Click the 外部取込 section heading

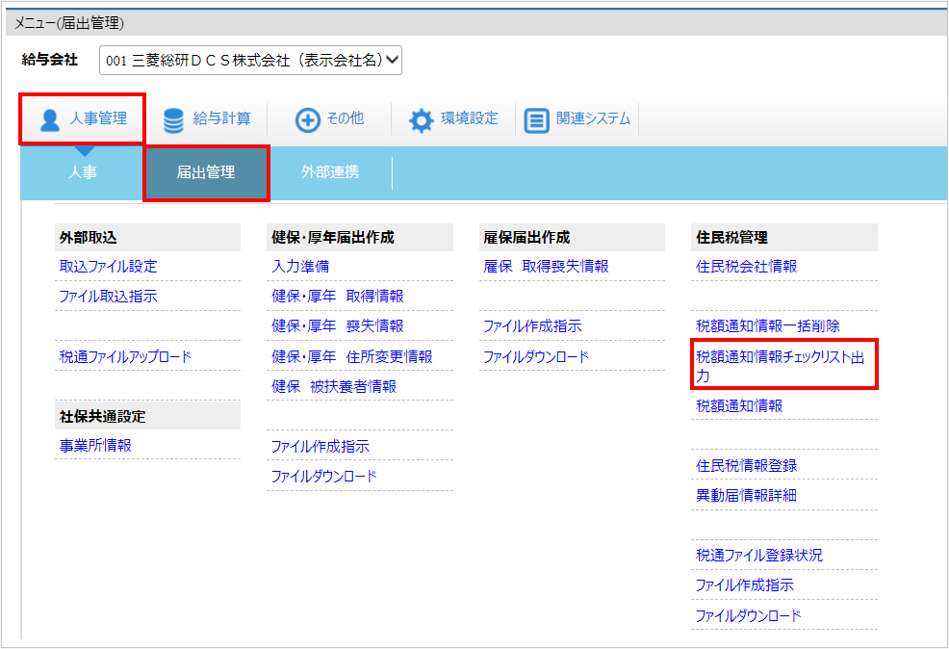tap(88, 237)
